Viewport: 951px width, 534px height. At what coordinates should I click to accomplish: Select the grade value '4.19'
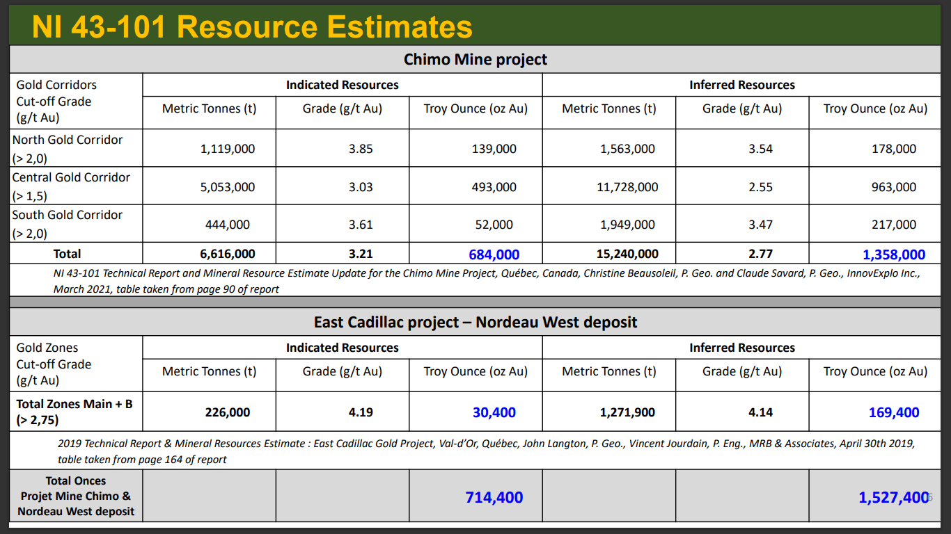361,412
